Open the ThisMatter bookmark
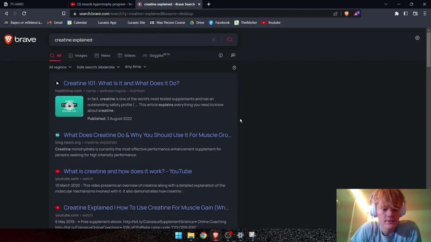 click(x=245, y=23)
